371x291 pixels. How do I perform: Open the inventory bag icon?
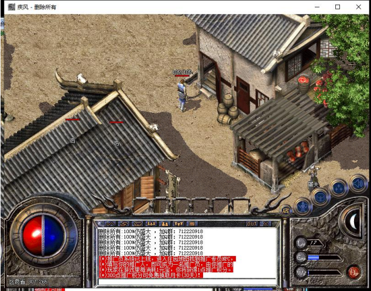tap(320, 197)
